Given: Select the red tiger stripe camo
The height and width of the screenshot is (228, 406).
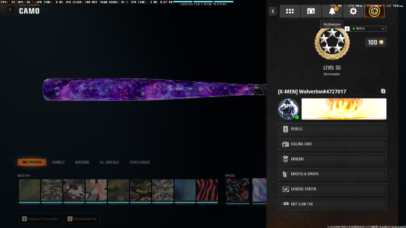Looking at the screenshot, I should tap(207, 190).
